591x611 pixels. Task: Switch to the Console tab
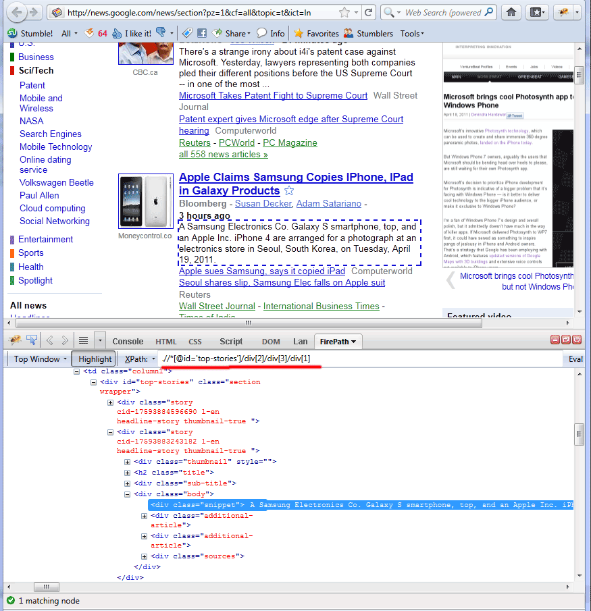click(x=128, y=342)
